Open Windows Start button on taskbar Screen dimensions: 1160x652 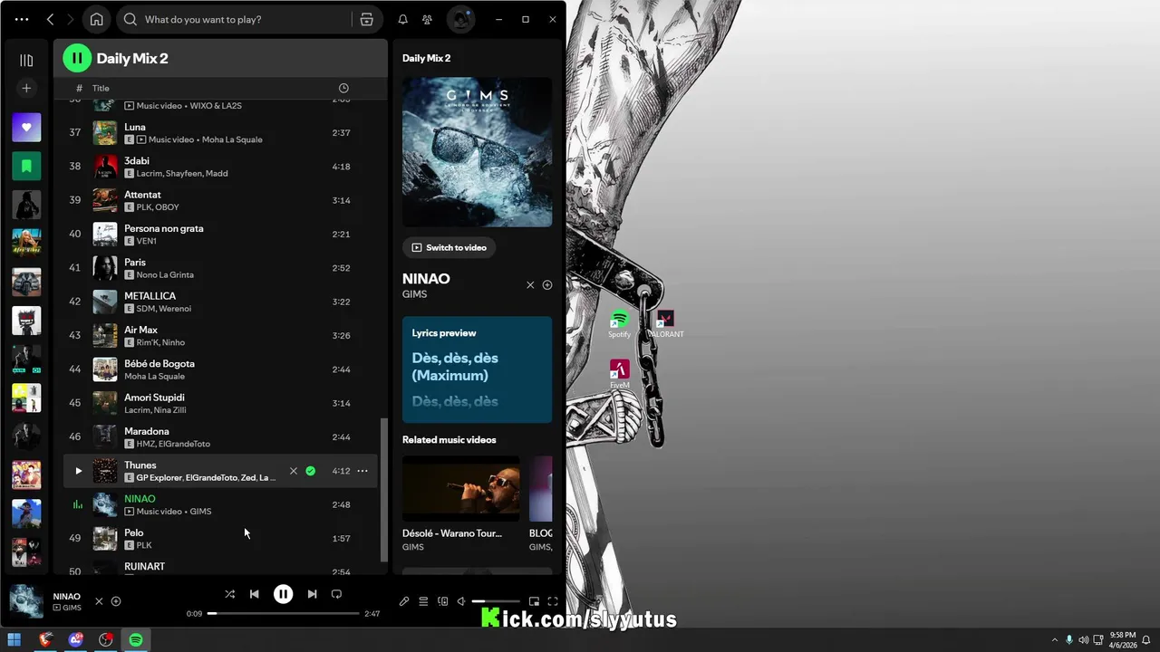tap(14, 640)
